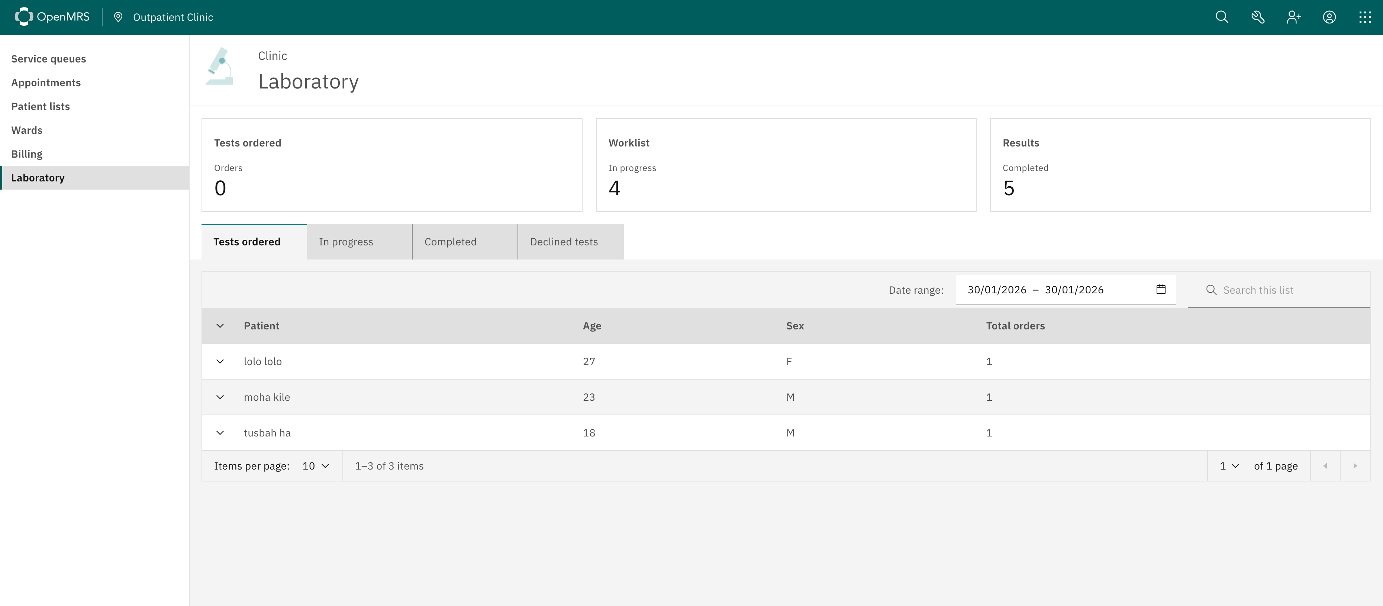Click the add patient icon
This screenshot has height=606, width=1383.
(1293, 17)
